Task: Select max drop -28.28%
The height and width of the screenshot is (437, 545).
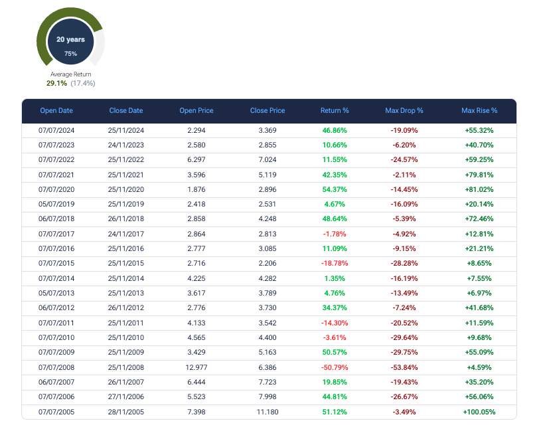Action: [404, 263]
